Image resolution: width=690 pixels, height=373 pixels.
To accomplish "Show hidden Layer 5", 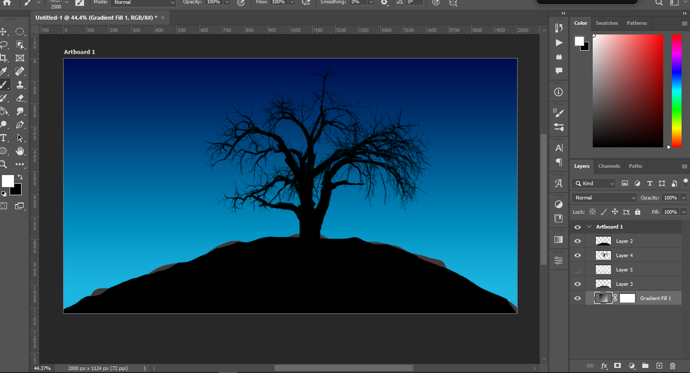I will point(578,270).
